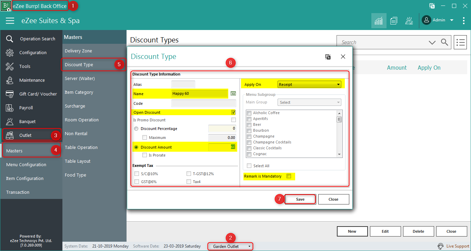Check the Is Promo Discount checkbox
The width and height of the screenshot is (471, 251).
tap(233, 120)
